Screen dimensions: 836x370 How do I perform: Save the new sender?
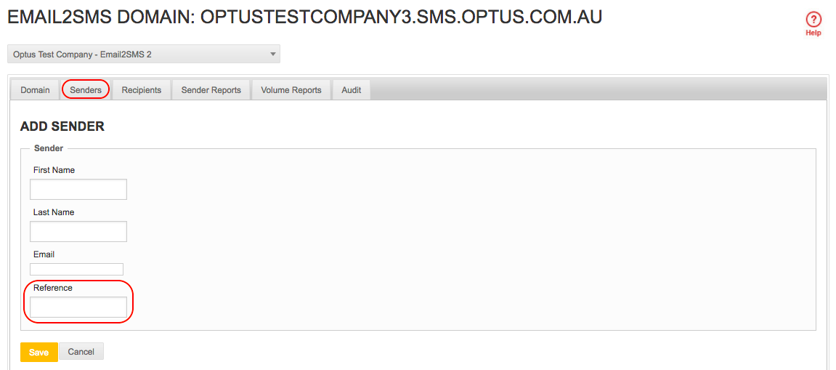click(x=39, y=353)
